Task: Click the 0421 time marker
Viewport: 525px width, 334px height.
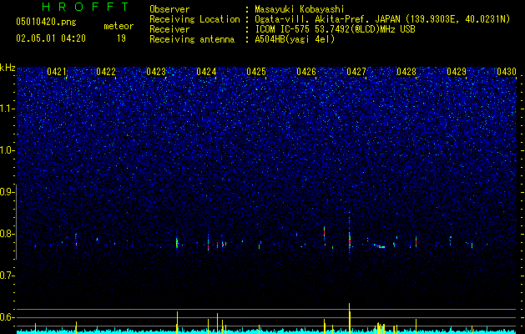Action: (57, 71)
